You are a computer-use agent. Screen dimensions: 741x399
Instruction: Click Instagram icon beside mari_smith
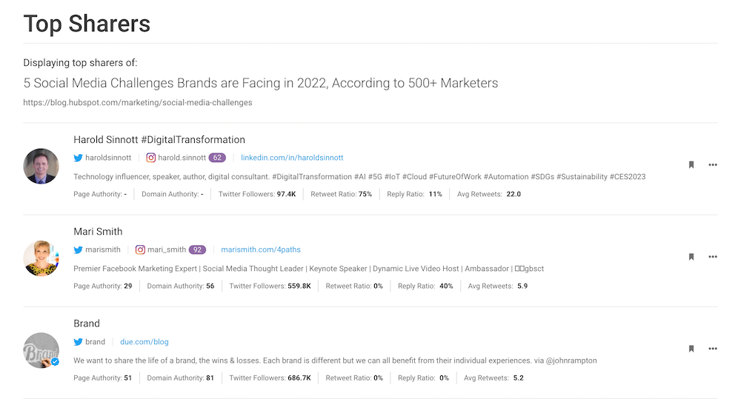(140, 250)
